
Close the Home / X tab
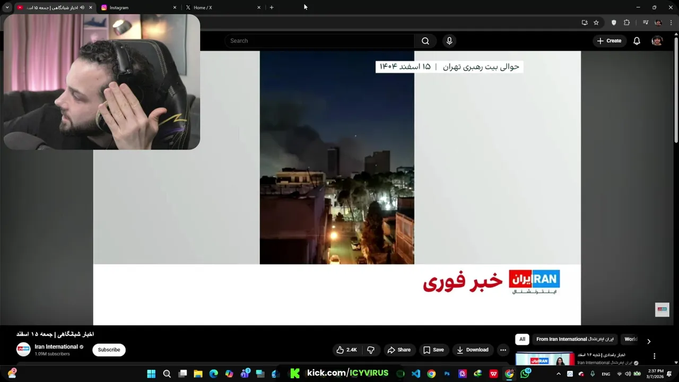[x=259, y=7]
